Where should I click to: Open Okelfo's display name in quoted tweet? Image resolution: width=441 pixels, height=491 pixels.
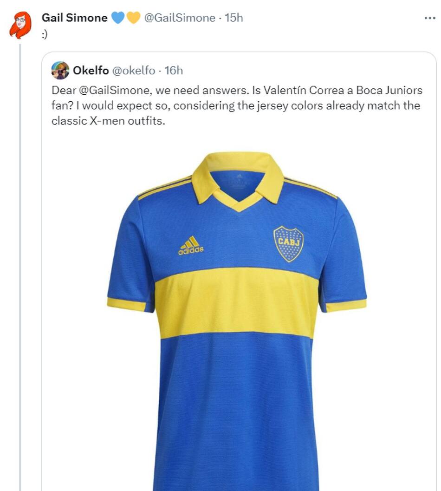point(91,71)
